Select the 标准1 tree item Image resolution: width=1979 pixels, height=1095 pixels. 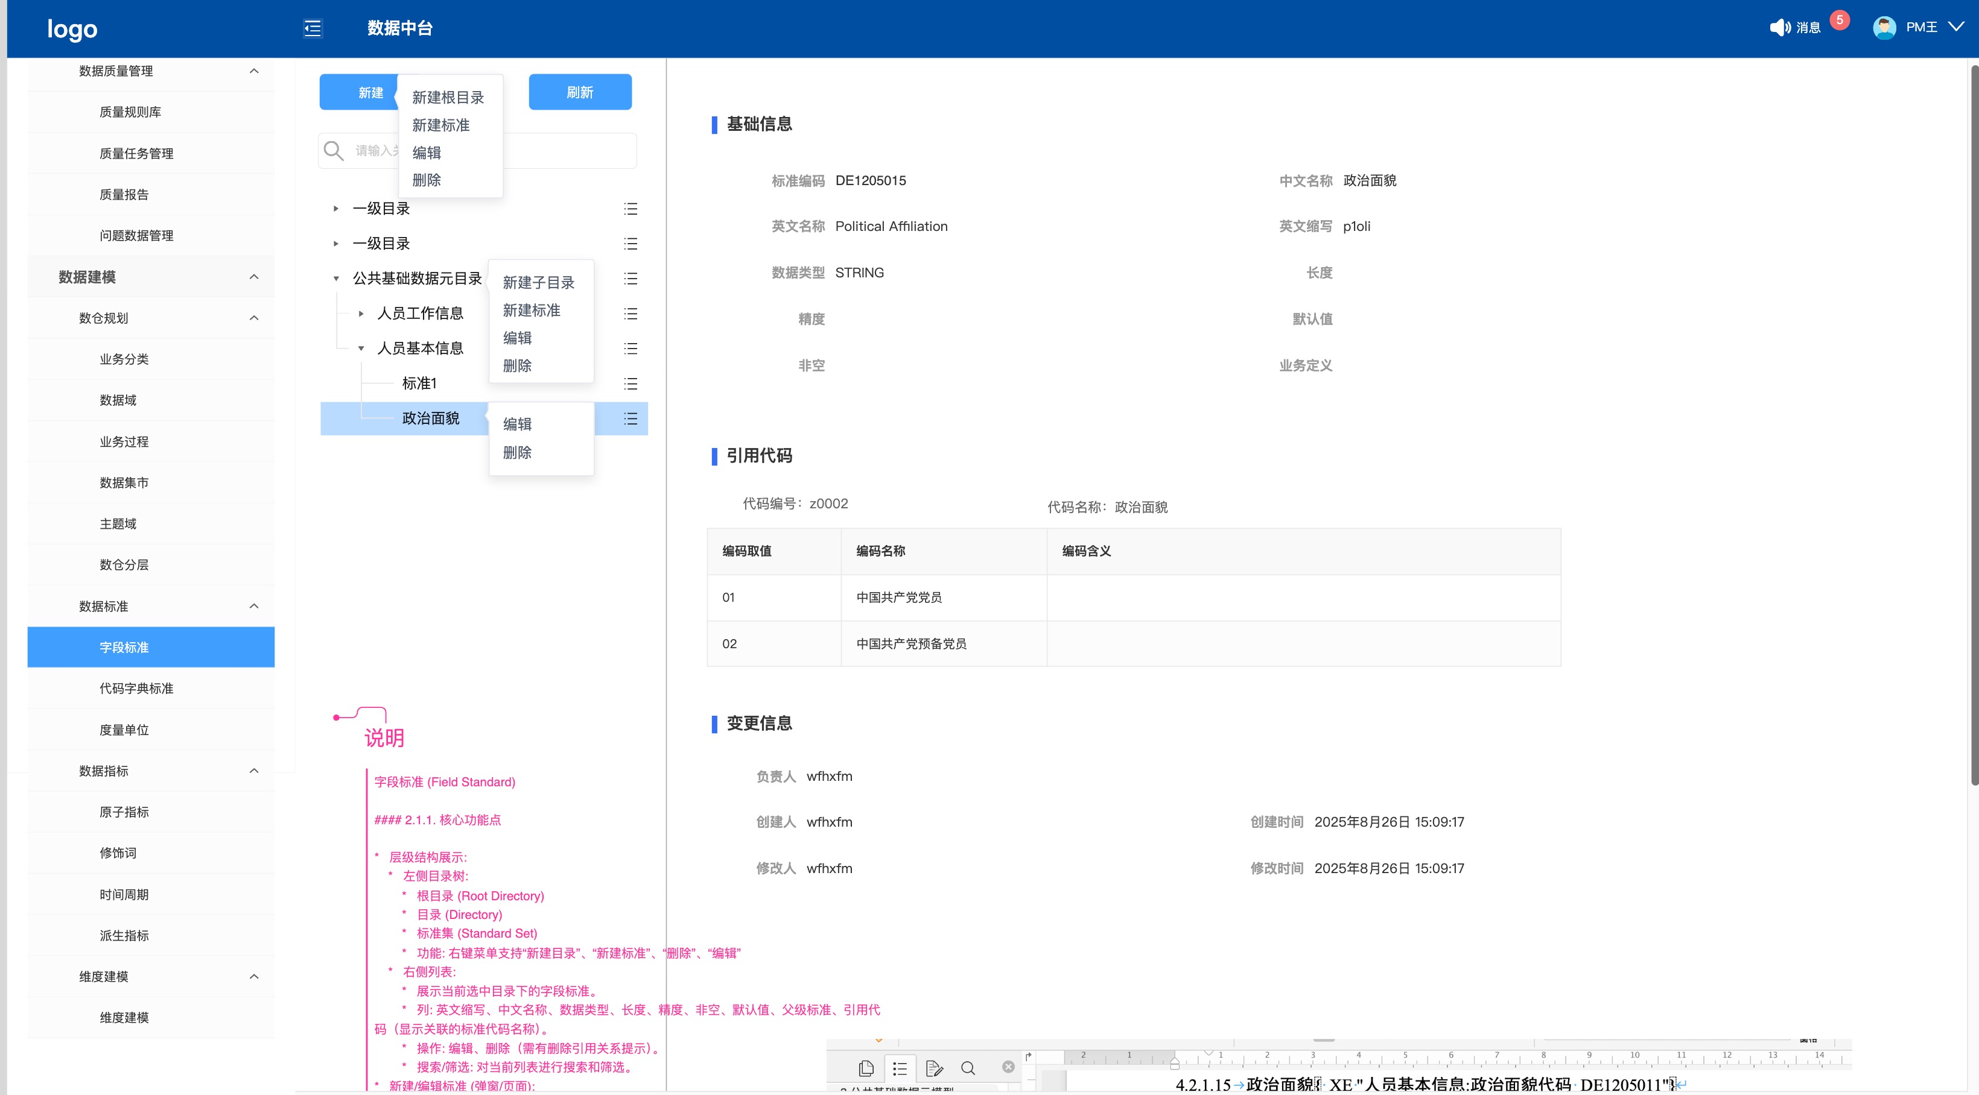(x=419, y=383)
